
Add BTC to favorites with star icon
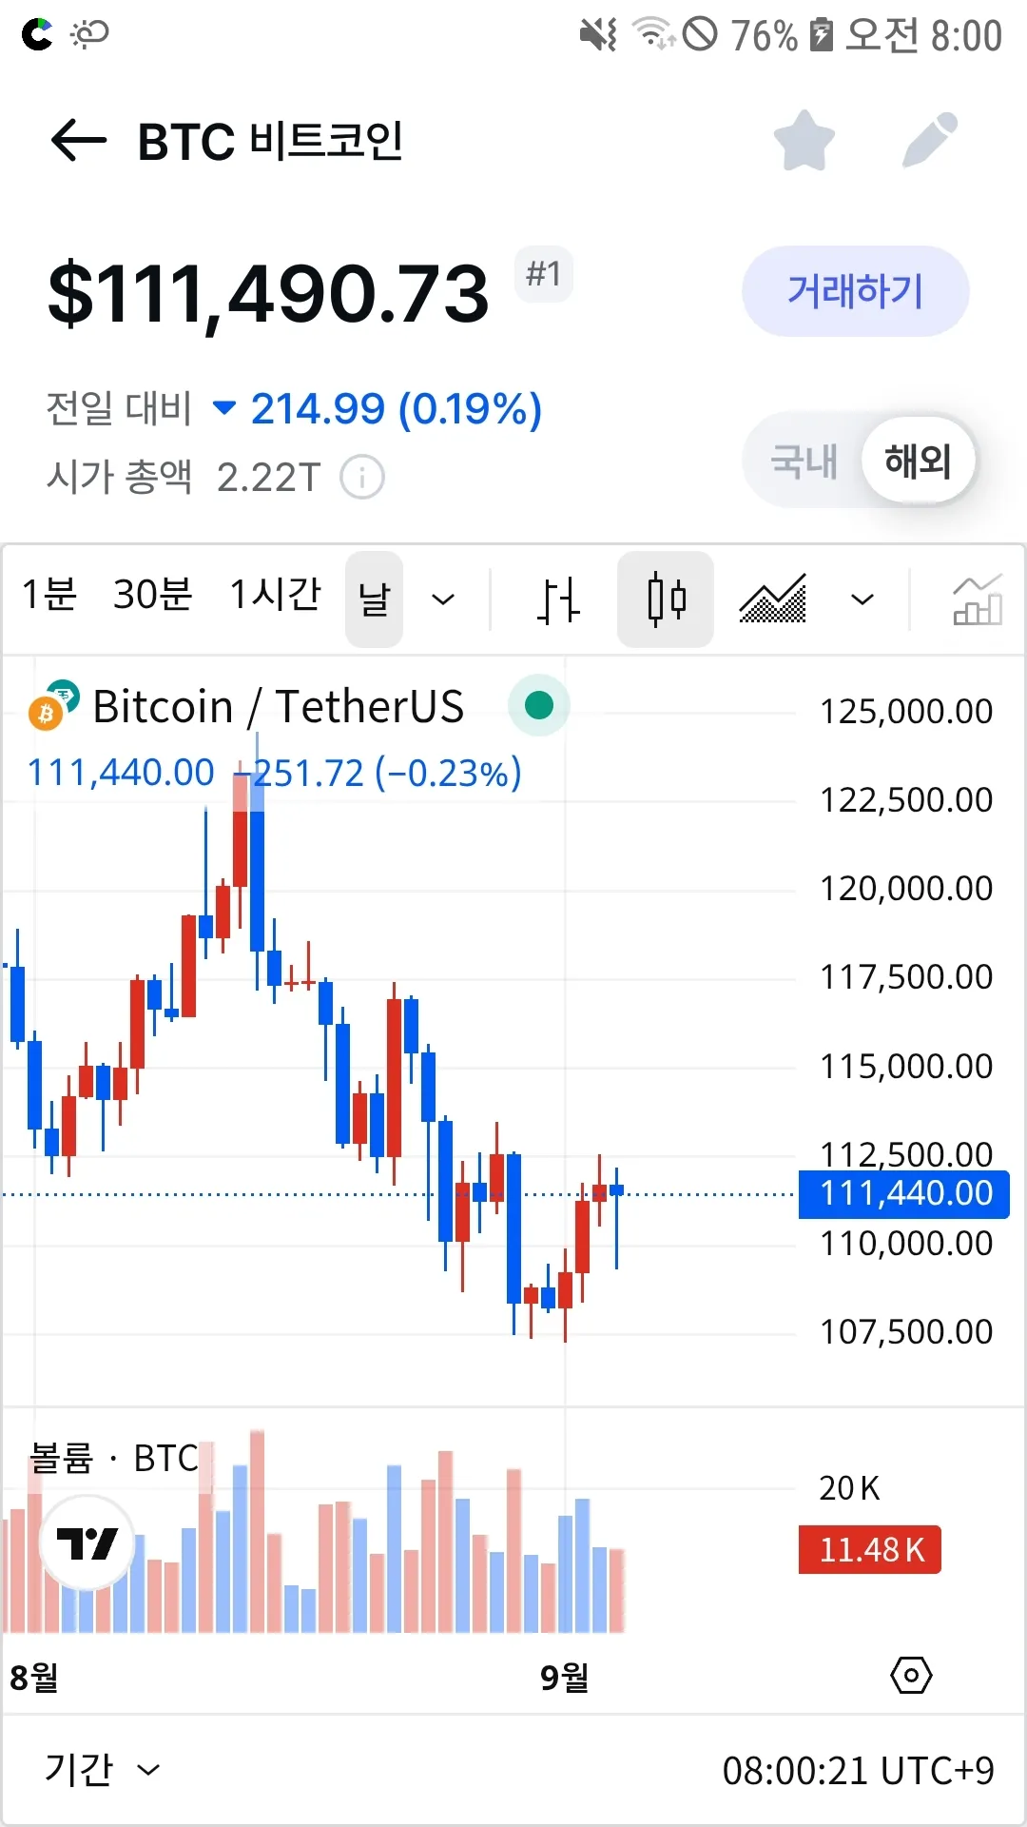click(x=804, y=141)
